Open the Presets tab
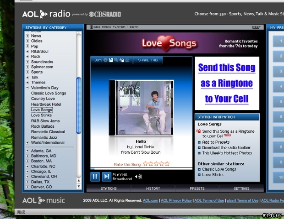Image resolution: width=284 pixels, height=219 pixels. point(197,188)
